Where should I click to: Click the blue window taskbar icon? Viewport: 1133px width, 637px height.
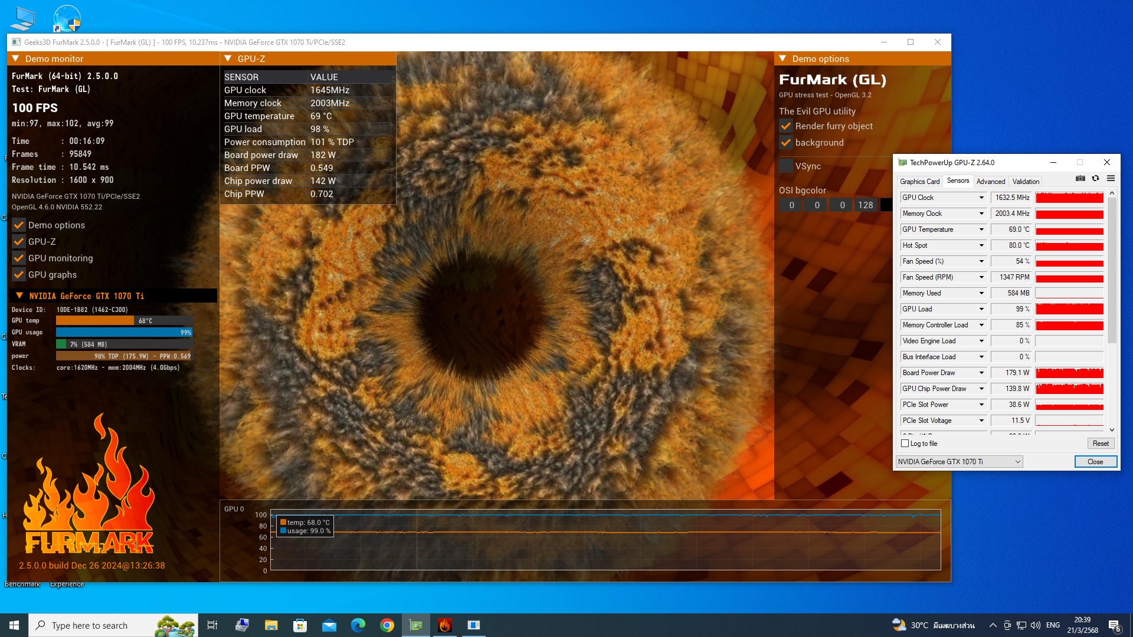(x=474, y=625)
